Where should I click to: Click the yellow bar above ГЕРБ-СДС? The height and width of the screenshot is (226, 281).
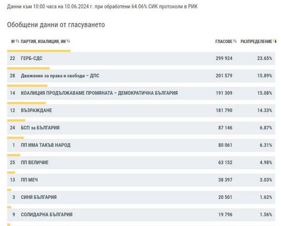39,51
